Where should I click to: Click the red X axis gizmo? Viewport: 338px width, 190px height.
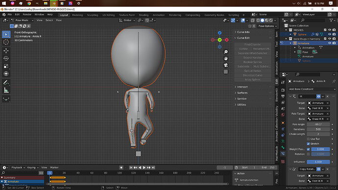coord(227,40)
